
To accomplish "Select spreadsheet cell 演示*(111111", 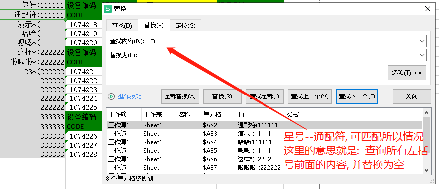I will [32, 25].
